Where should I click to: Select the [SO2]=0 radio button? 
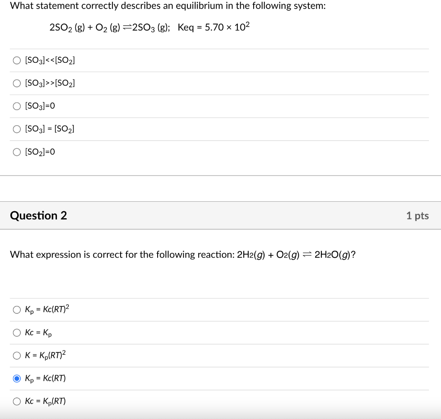tap(17, 152)
